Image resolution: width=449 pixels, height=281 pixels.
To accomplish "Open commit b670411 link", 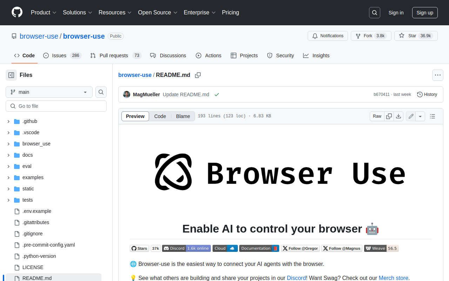I will [x=382, y=94].
